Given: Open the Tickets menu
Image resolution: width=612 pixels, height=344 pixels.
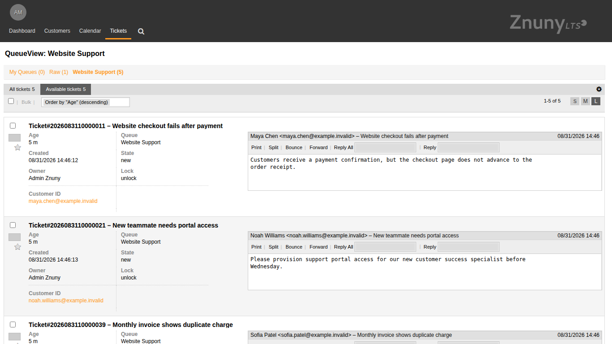Looking at the screenshot, I should (x=118, y=31).
